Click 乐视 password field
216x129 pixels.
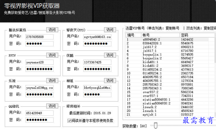(40, 95)
